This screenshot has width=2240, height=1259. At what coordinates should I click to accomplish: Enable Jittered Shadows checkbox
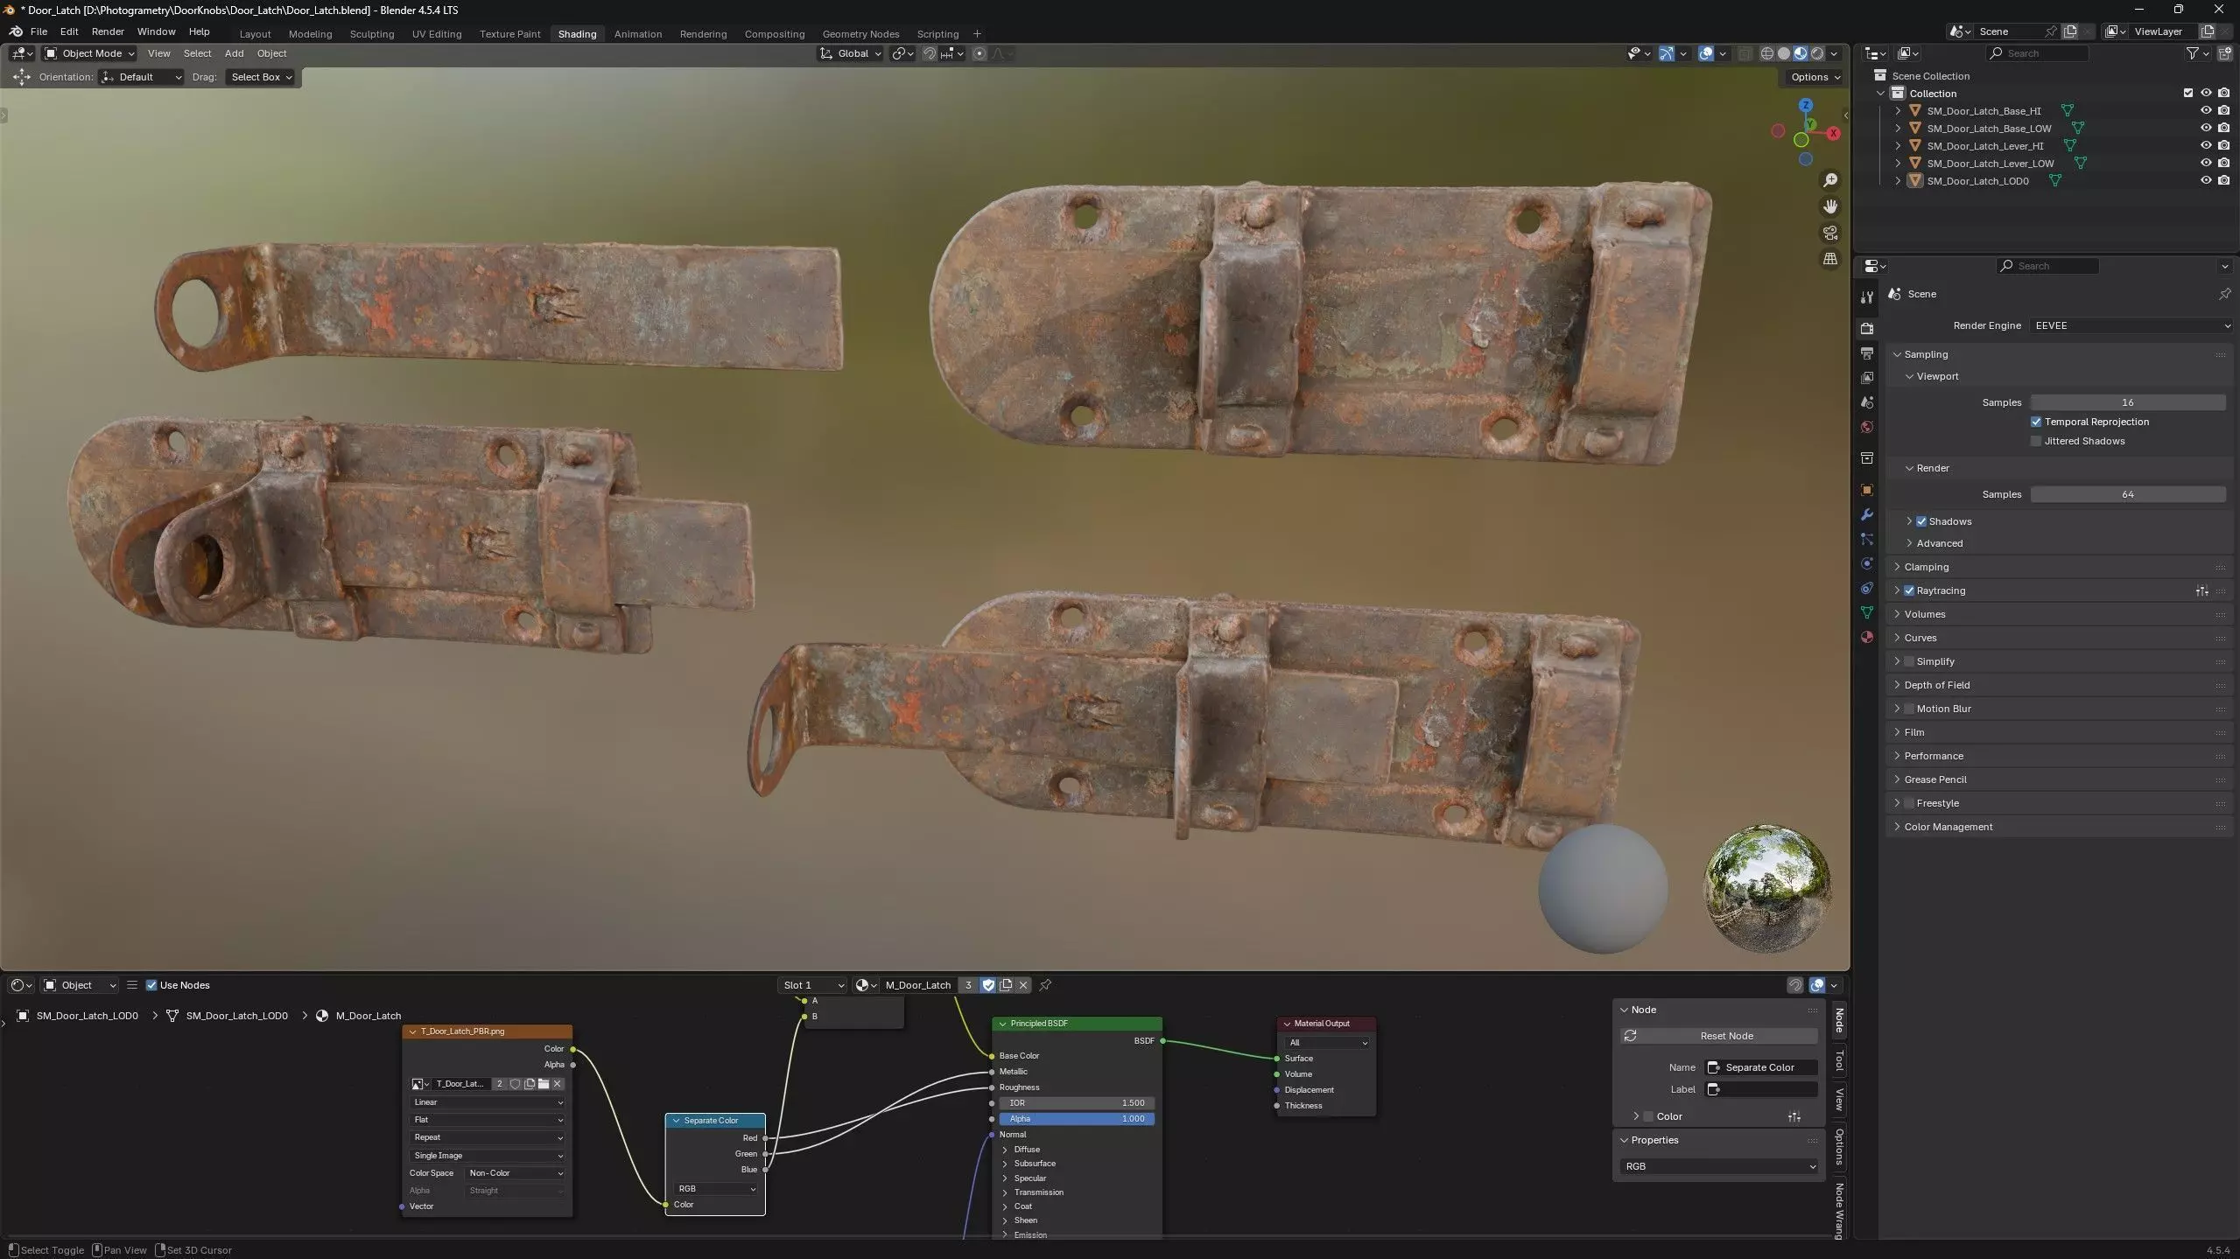[2036, 441]
